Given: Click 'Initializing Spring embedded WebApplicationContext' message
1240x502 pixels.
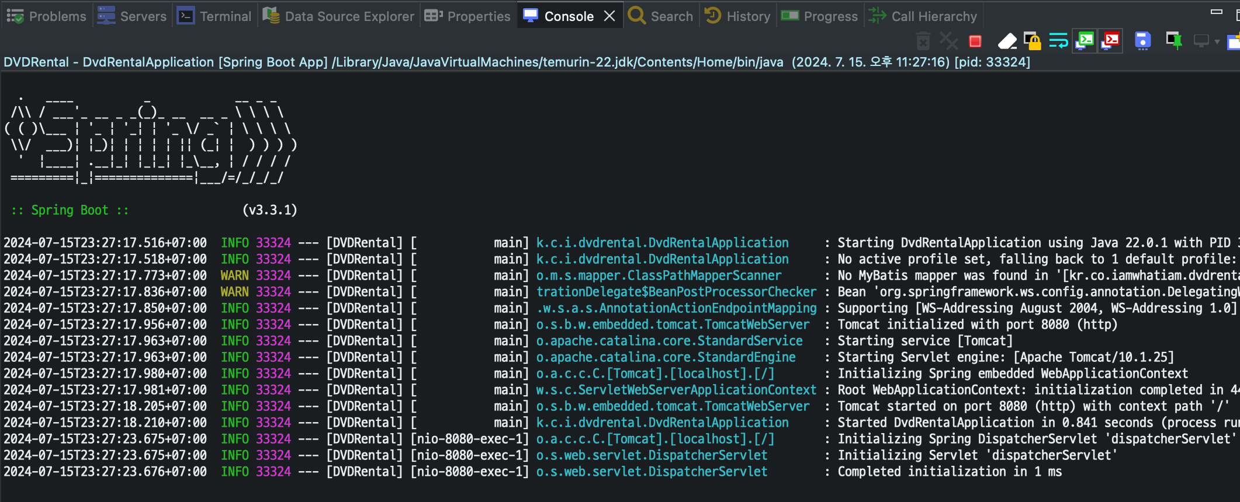Looking at the screenshot, I should pyautogui.click(x=1012, y=374).
